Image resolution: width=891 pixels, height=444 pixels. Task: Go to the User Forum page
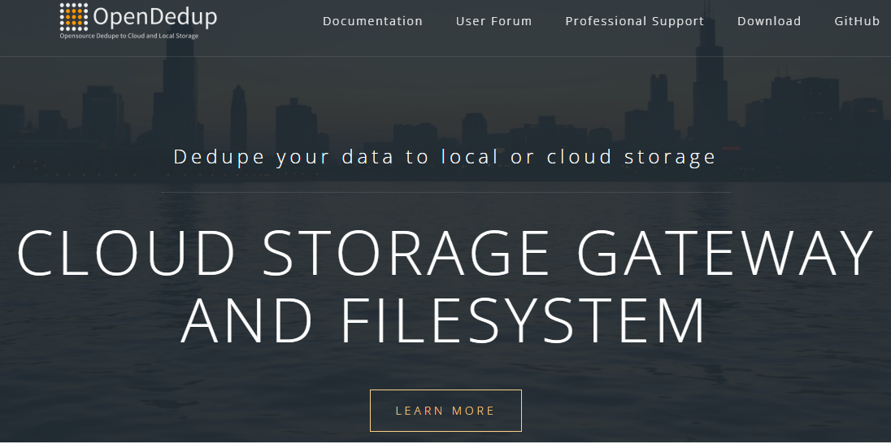click(493, 22)
